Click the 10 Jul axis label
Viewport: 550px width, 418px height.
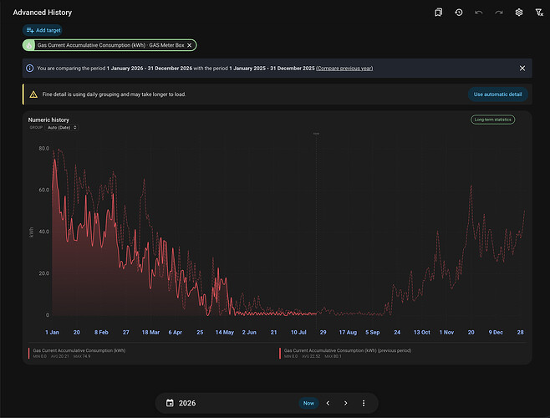pyautogui.click(x=298, y=332)
